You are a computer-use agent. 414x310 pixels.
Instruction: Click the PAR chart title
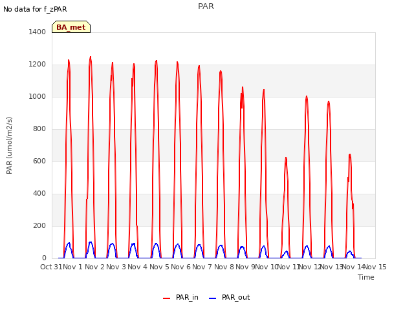206,6
